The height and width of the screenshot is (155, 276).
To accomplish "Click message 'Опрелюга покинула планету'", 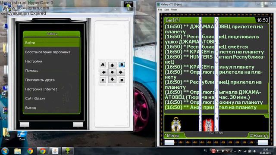I will tap(214, 102).
